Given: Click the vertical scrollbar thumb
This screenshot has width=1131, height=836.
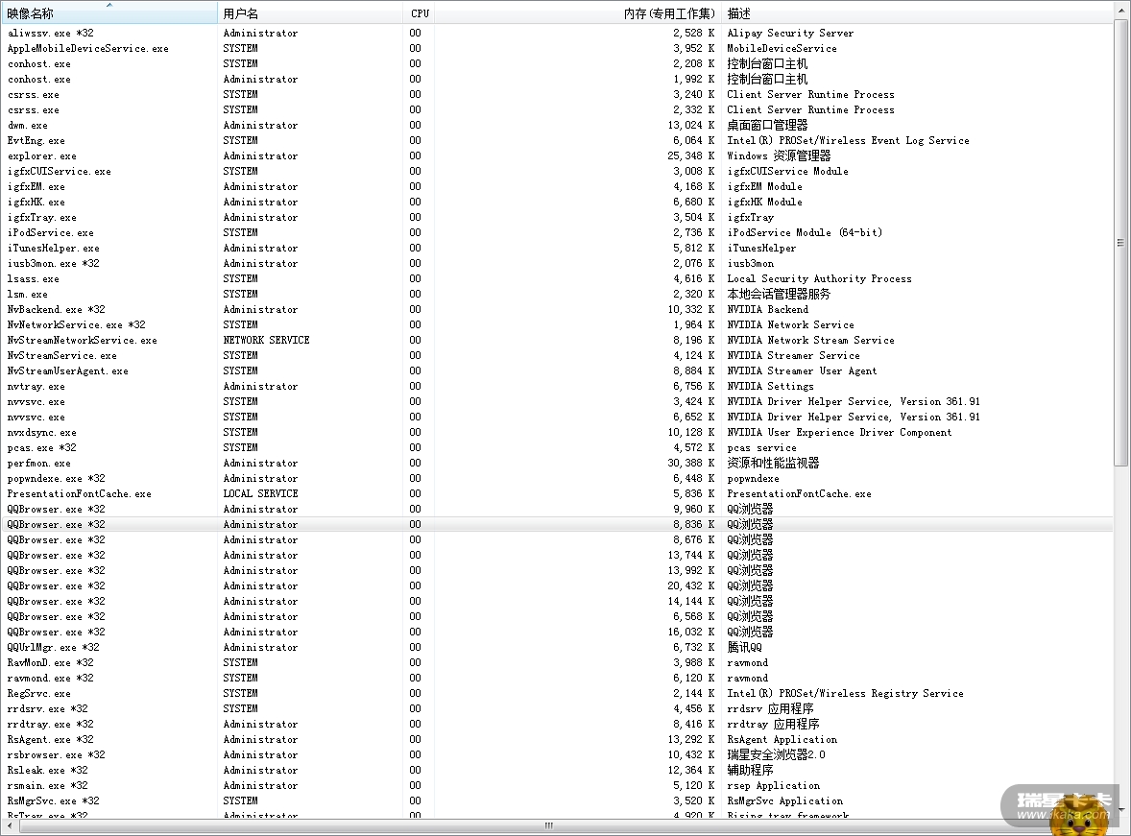Looking at the screenshot, I should click(x=1120, y=242).
